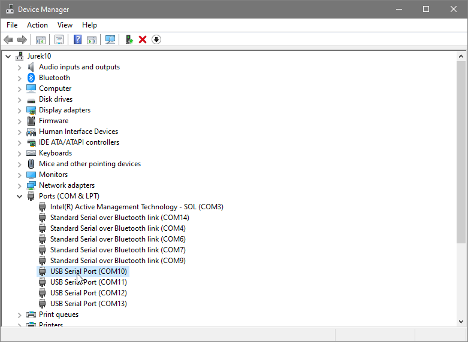Viewport: 468px width, 342px height.
Task: Select Standard Serial over Bluetooth link (COM4)
Action: pyautogui.click(x=118, y=228)
